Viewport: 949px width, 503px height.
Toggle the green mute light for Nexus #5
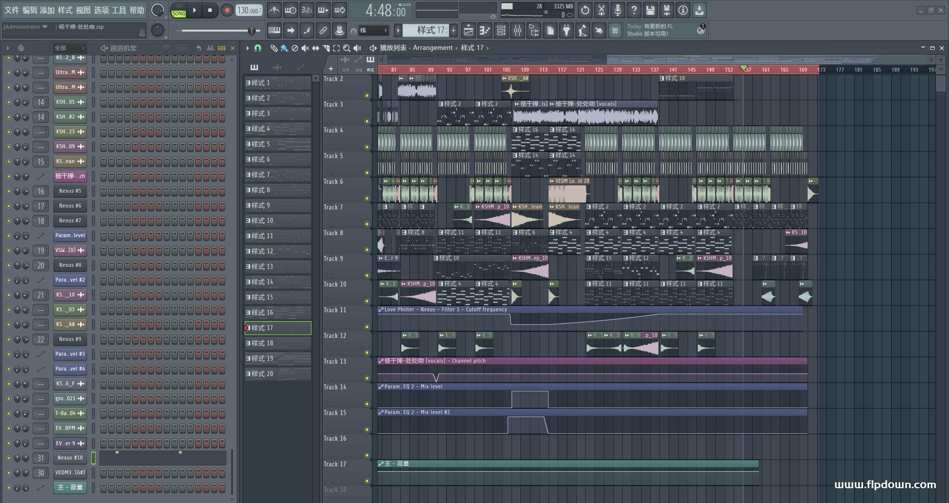[x=8, y=191]
